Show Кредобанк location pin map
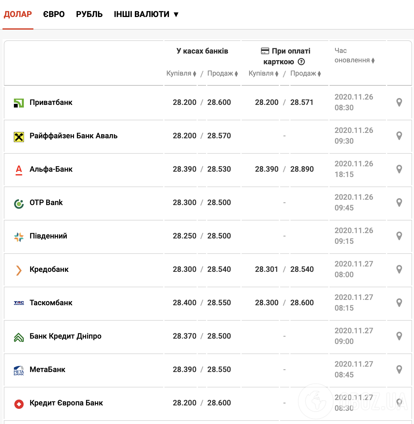The image size is (414, 424). click(x=399, y=269)
